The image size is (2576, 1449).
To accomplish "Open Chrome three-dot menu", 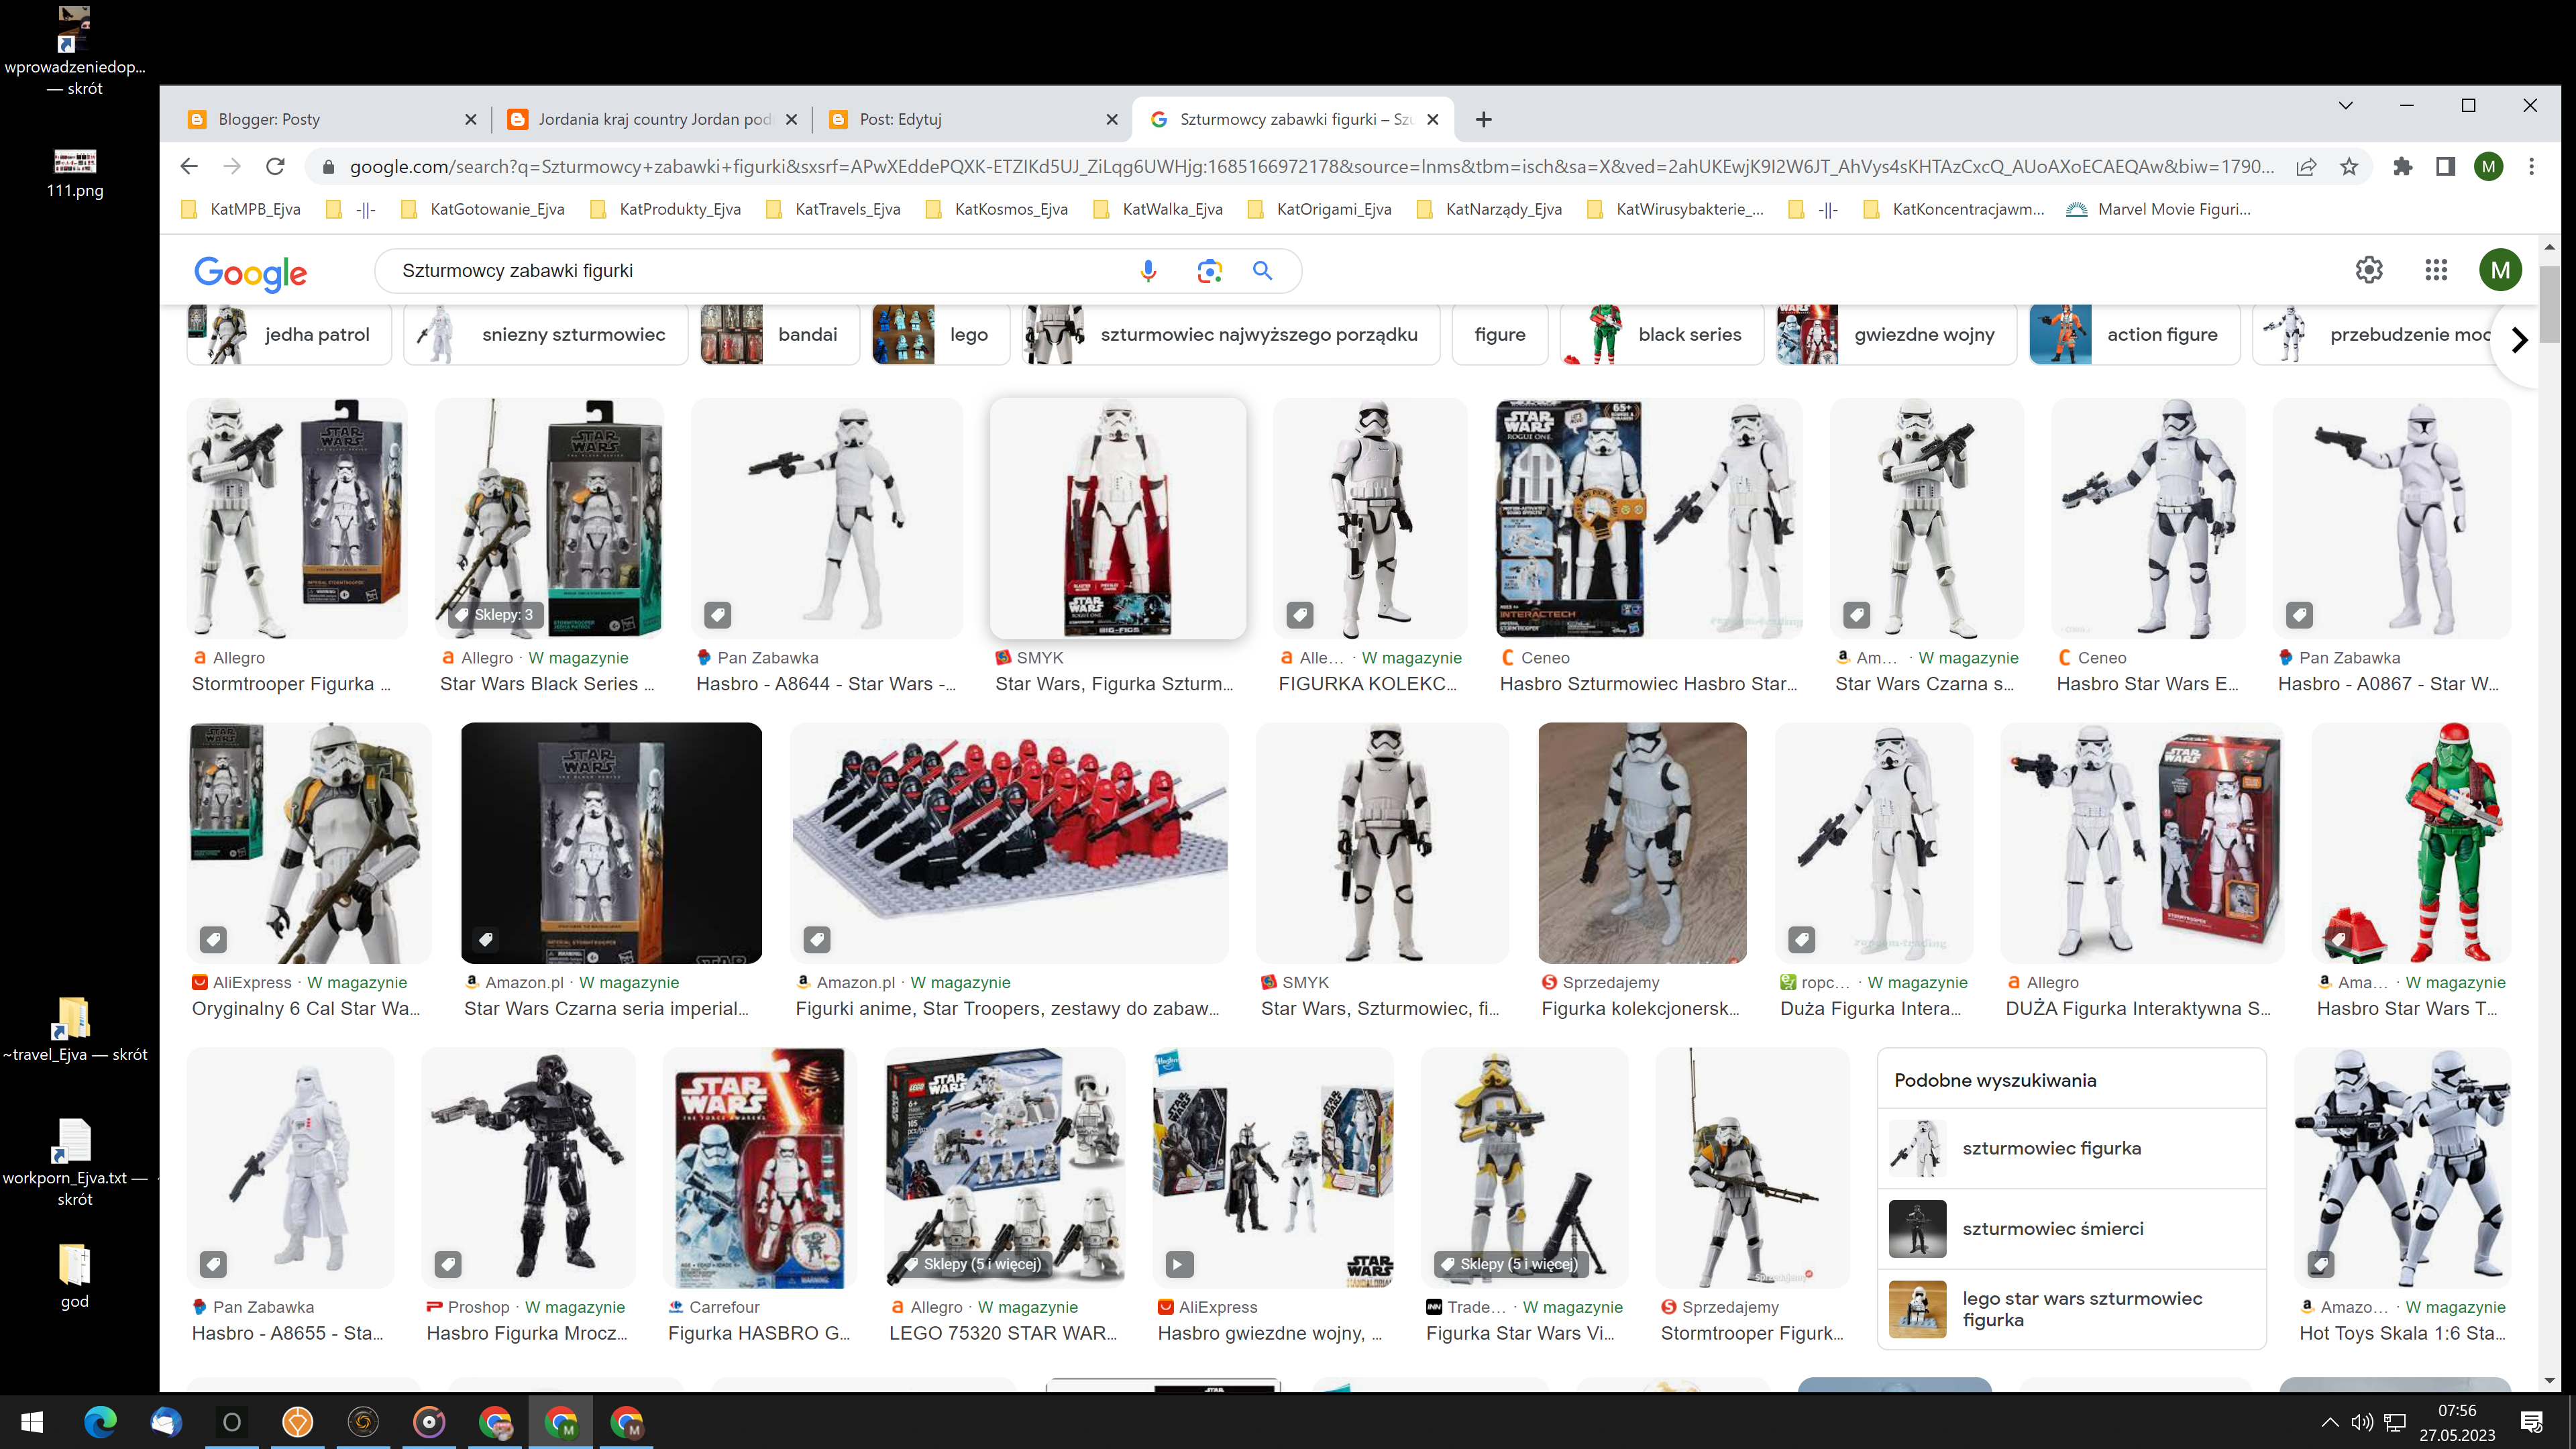I will tap(2531, 167).
